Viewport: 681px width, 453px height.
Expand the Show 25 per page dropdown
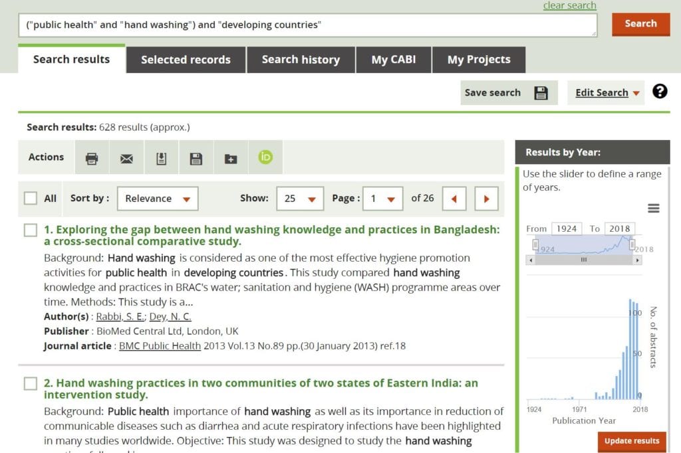pos(300,199)
